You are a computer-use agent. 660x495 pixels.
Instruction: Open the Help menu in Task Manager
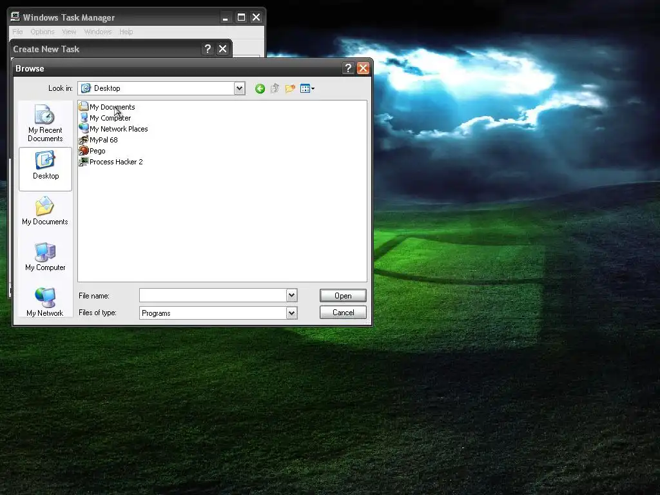(x=126, y=32)
